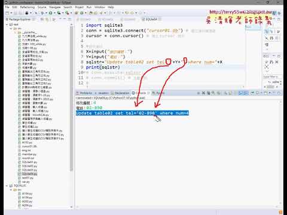Maximize the console panel
Viewport: 287px width, 215px height.
[x=279, y=93]
